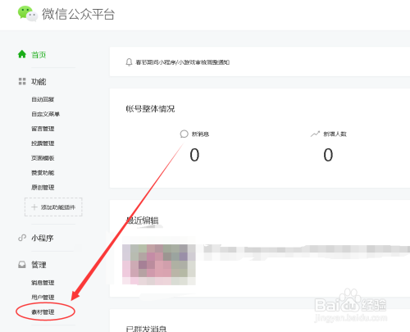Go to 投票管理

pos(43,143)
